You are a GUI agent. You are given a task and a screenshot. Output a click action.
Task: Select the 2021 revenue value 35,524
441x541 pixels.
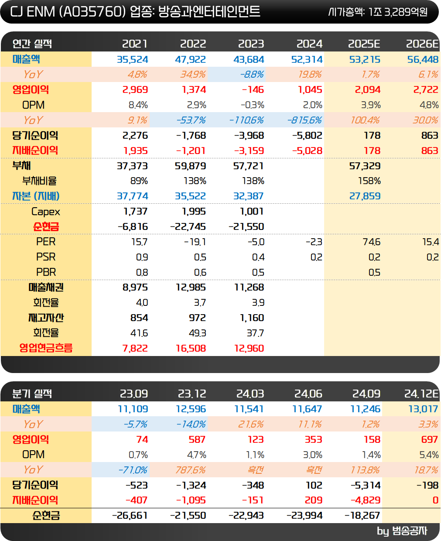pyautogui.click(x=133, y=59)
